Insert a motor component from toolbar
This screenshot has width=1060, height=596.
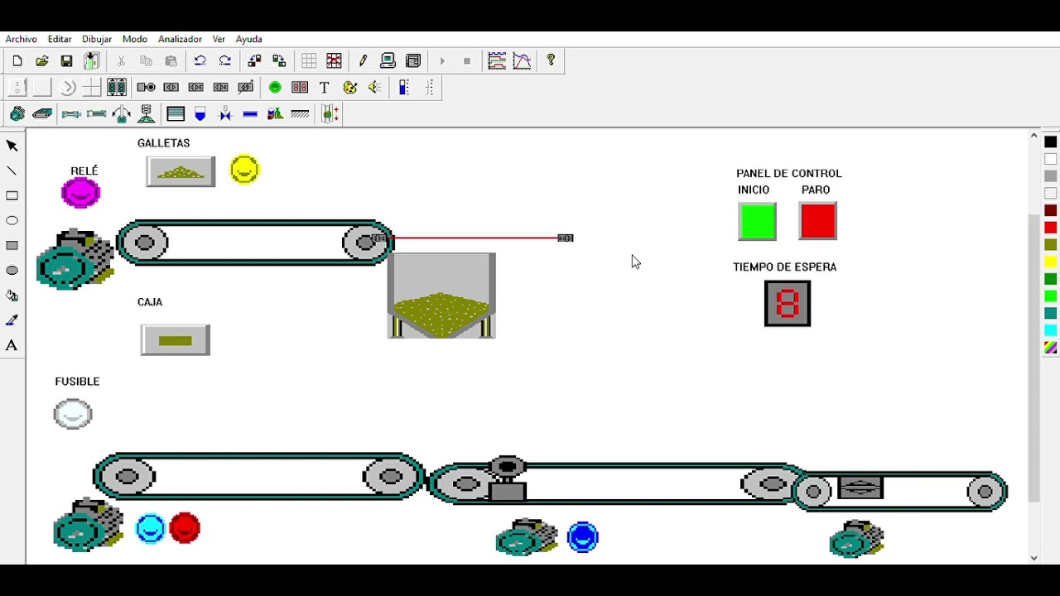tap(17, 114)
